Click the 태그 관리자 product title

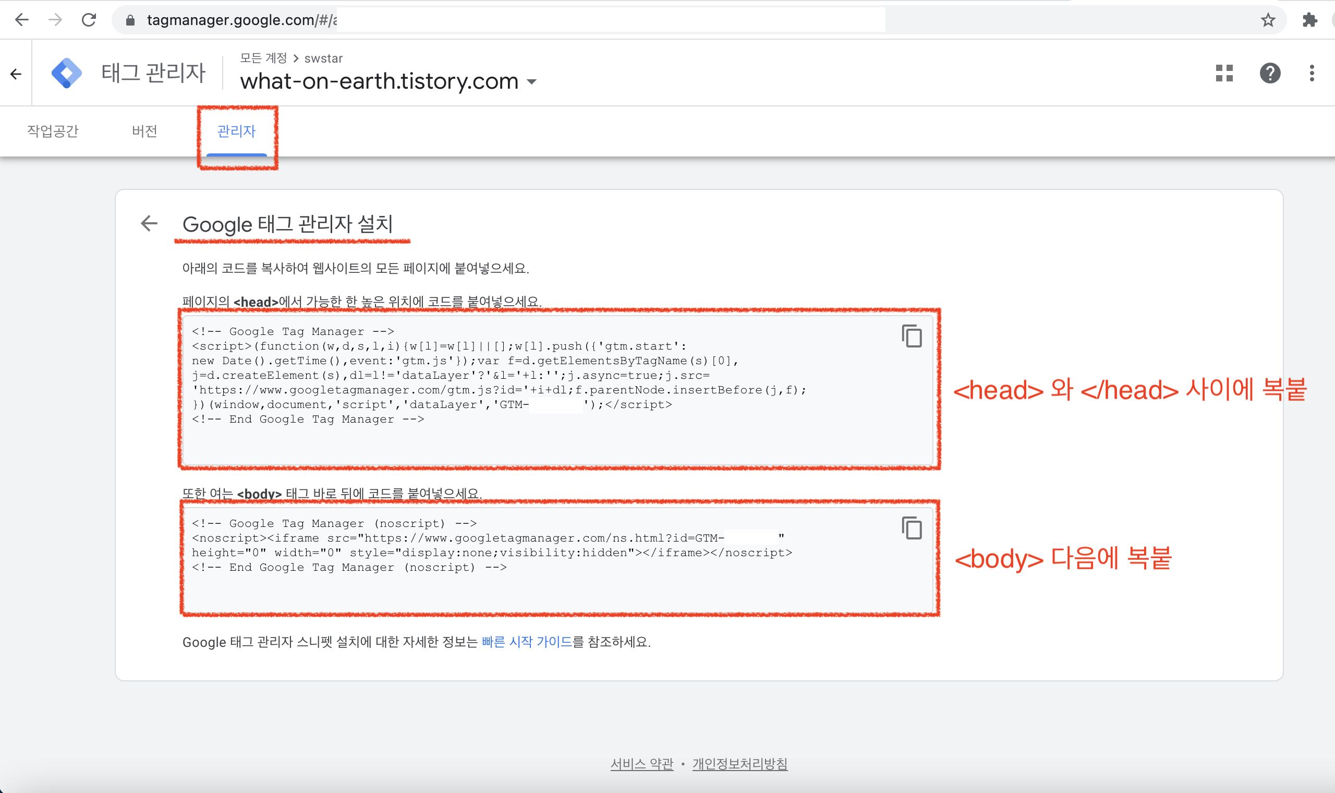click(153, 73)
